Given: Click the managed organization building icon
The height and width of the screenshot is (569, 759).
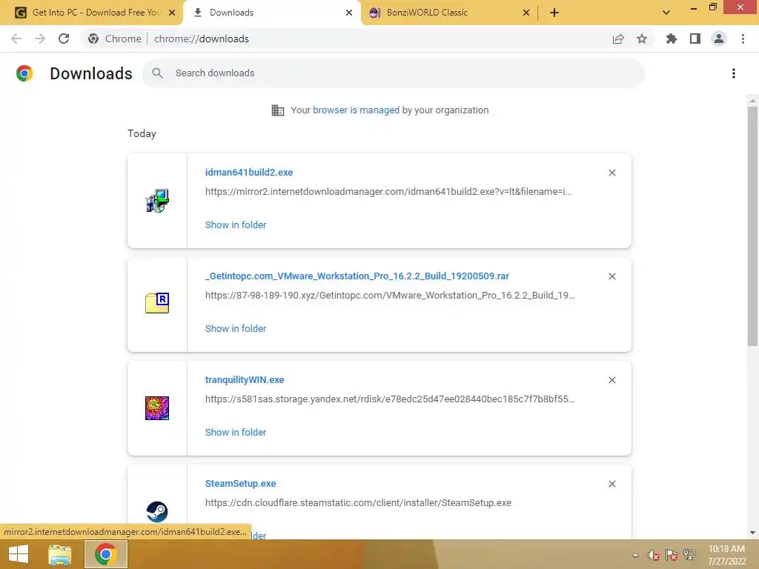Looking at the screenshot, I should (x=278, y=110).
